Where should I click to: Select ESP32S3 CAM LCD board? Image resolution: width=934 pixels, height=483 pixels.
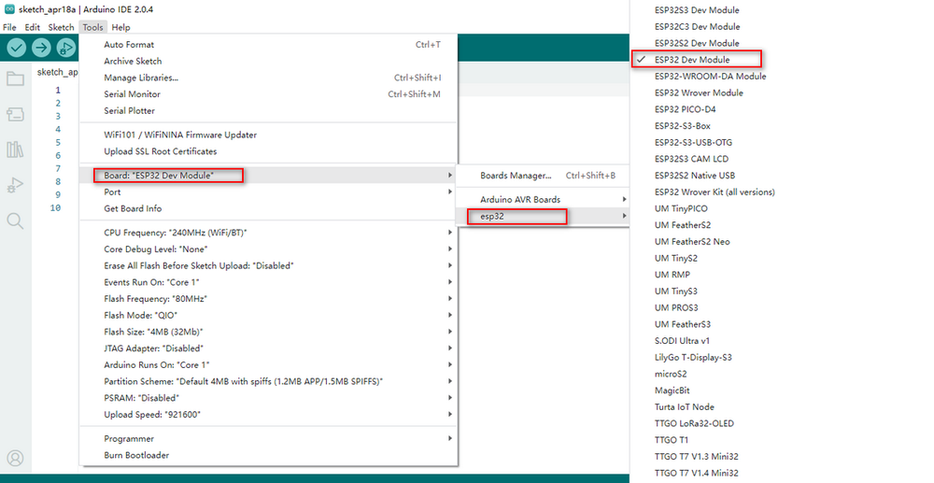pos(691,159)
